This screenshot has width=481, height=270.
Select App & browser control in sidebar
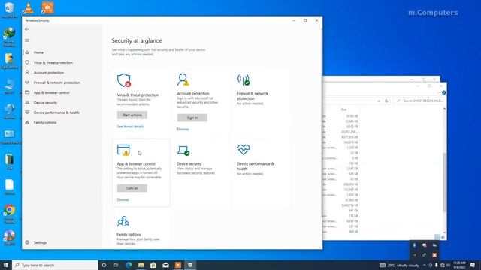(x=52, y=92)
